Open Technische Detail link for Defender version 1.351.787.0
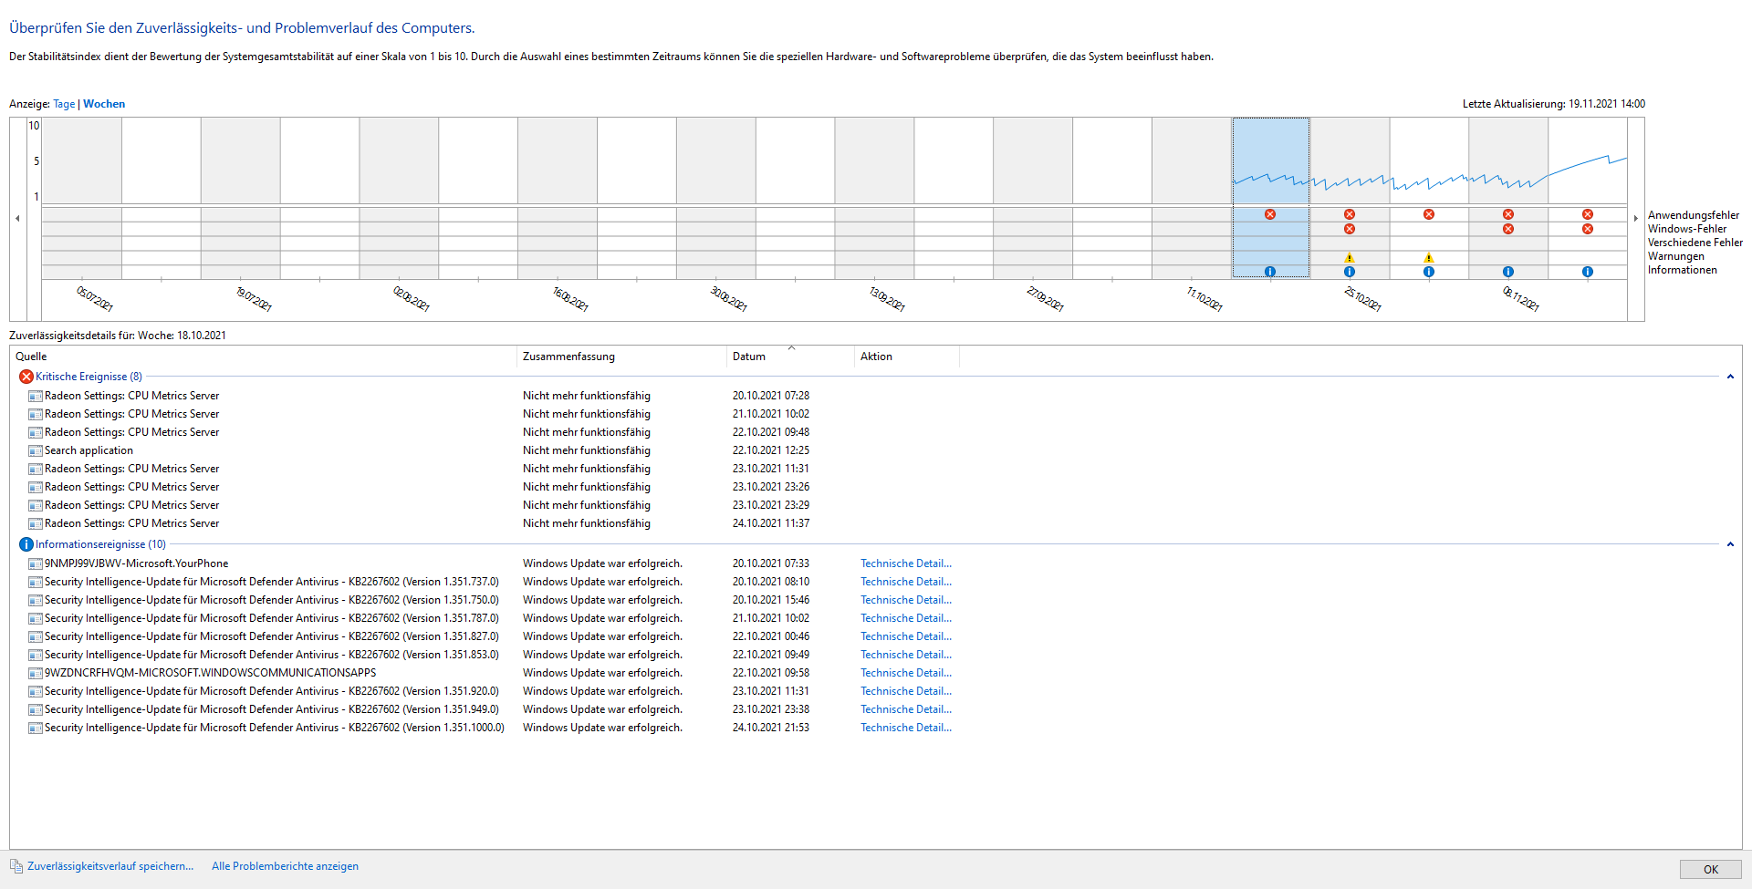This screenshot has width=1752, height=889. (x=906, y=618)
